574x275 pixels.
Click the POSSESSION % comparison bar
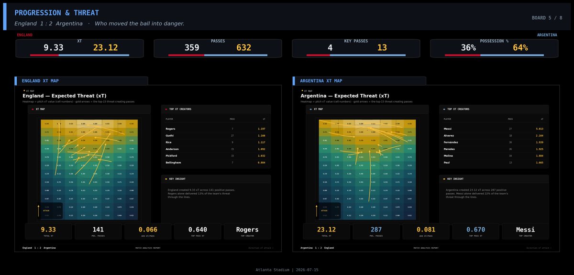[x=494, y=55]
